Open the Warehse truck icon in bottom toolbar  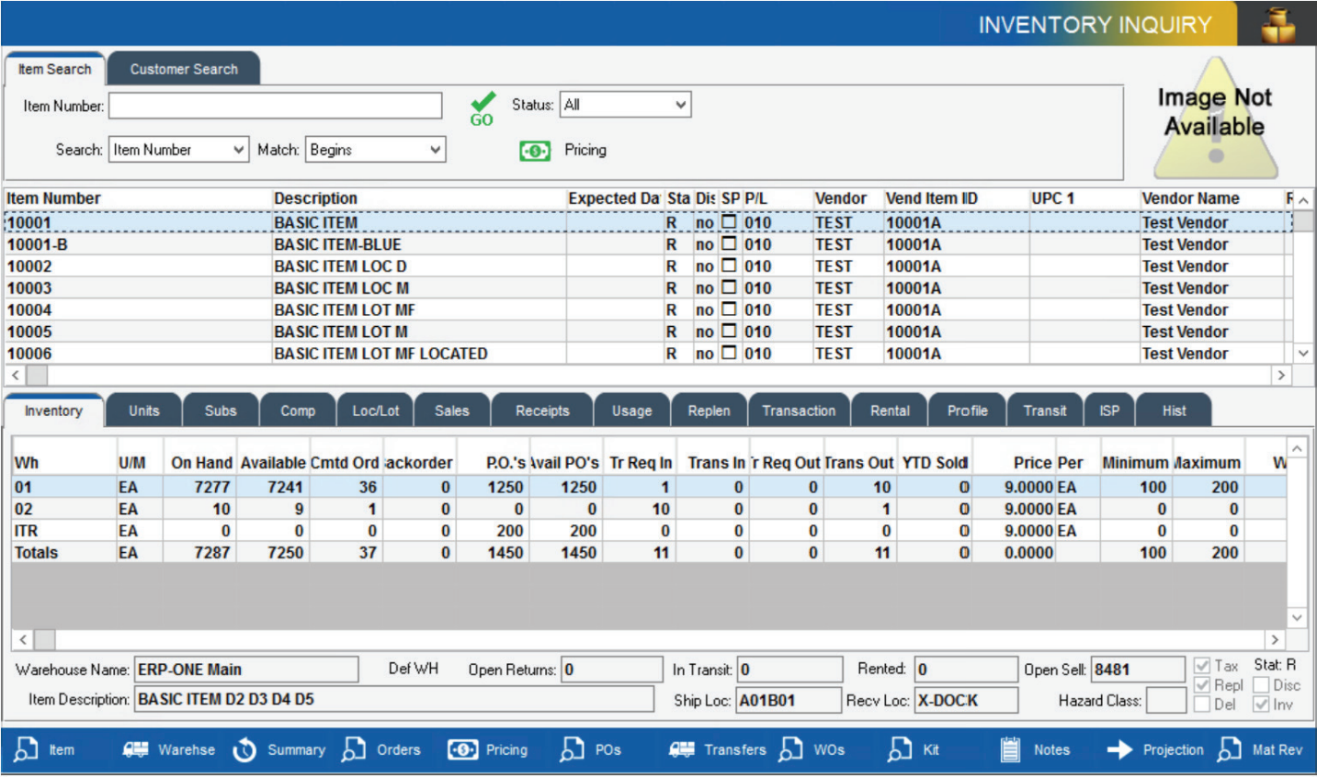(136, 750)
